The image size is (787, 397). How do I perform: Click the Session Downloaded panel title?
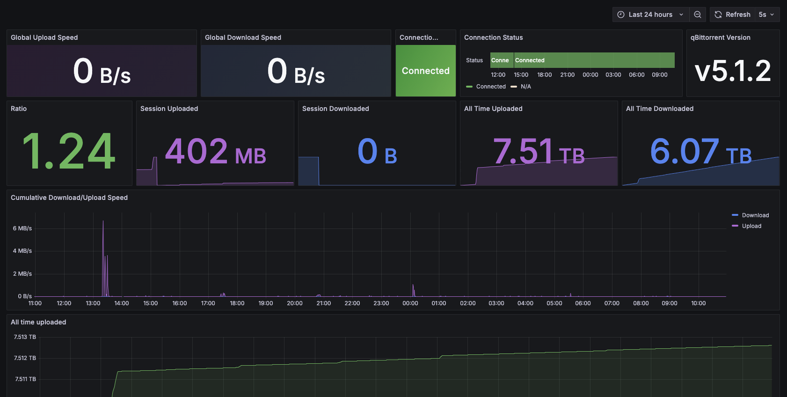coord(335,109)
